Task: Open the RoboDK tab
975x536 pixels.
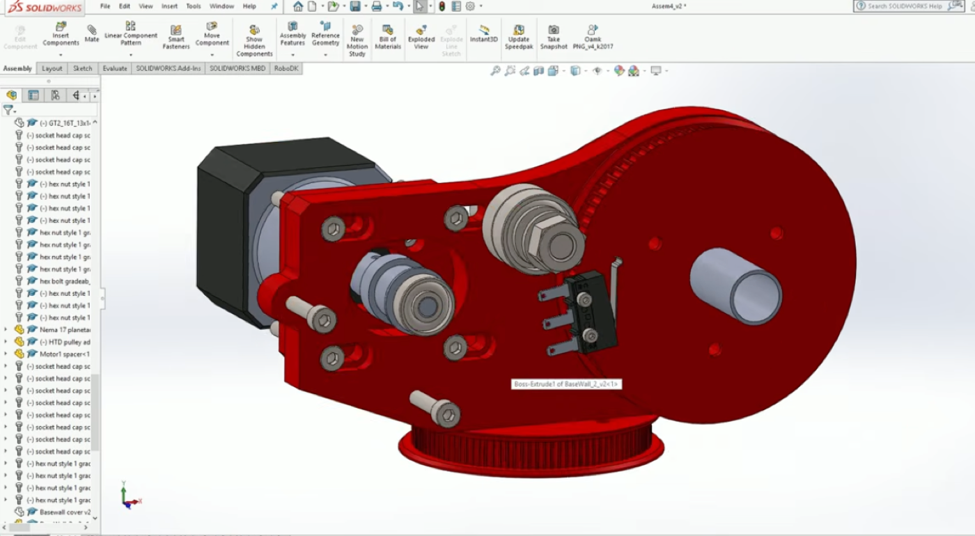Action: click(286, 68)
